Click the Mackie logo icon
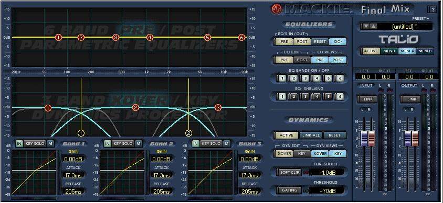This screenshot has width=443, height=203. tap(277, 9)
